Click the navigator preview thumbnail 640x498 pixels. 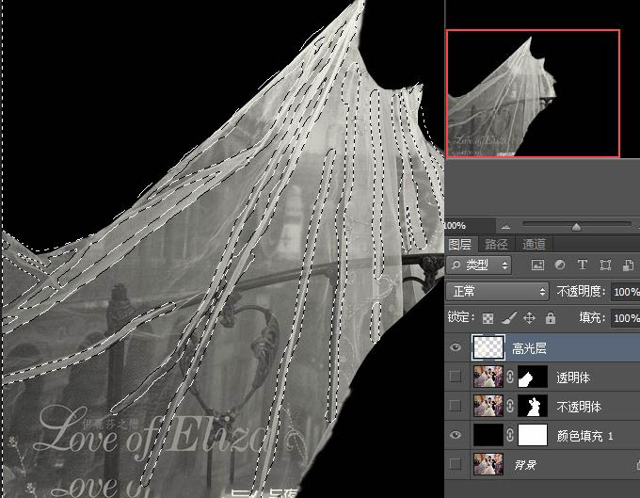coord(534,93)
